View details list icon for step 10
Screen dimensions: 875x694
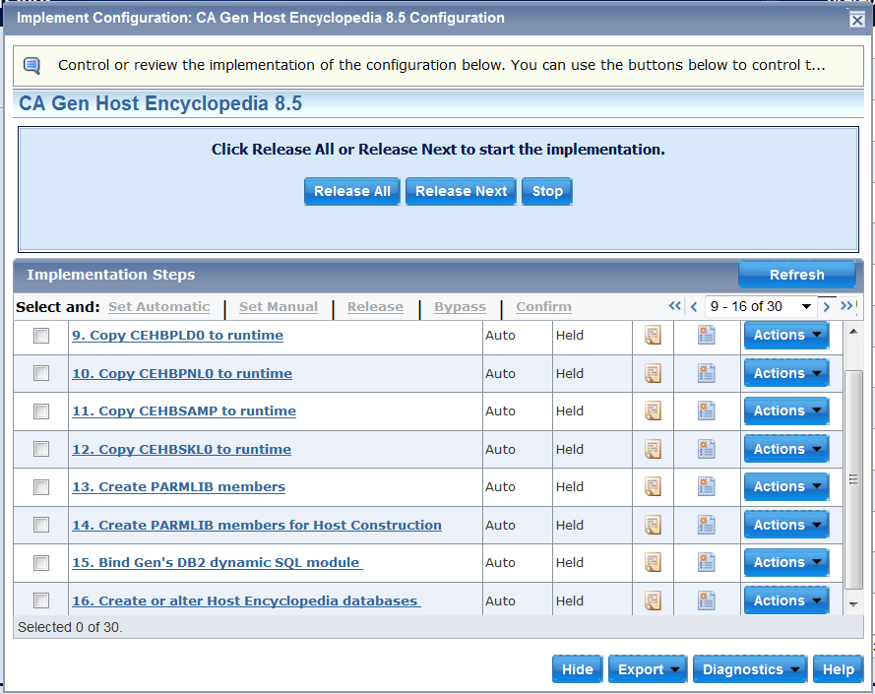(706, 373)
